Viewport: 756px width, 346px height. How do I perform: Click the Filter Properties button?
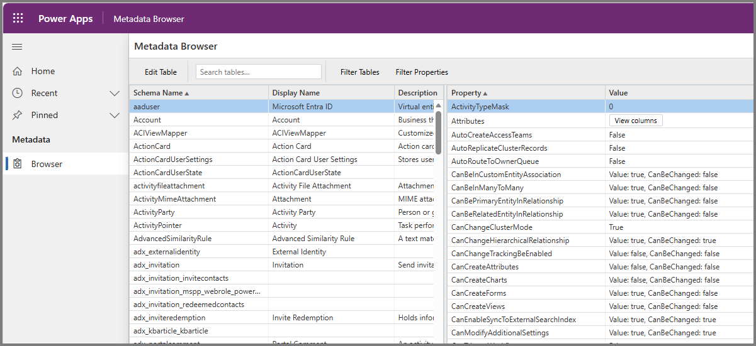(422, 72)
